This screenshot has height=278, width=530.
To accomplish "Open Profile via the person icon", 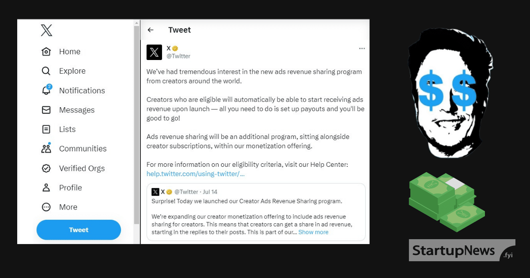I will [x=46, y=188].
